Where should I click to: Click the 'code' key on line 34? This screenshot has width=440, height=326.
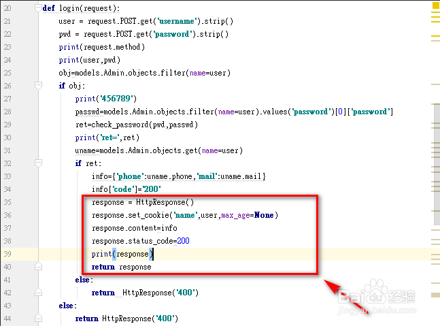[x=122, y=189]
